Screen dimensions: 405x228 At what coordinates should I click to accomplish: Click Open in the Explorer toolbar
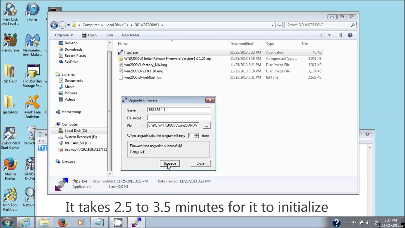click(x=90, y=35)
